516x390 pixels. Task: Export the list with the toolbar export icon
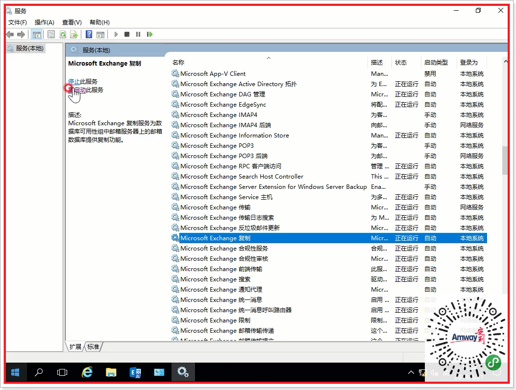74,34
